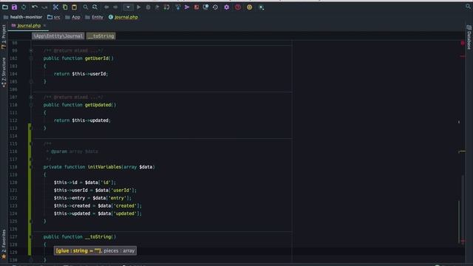Toggle listening for PHP debug connections

click(166, 7)
